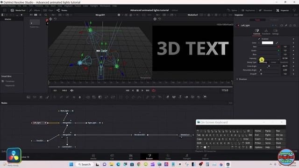
Task: Set Decay Type to Linear
Action: 273,62
